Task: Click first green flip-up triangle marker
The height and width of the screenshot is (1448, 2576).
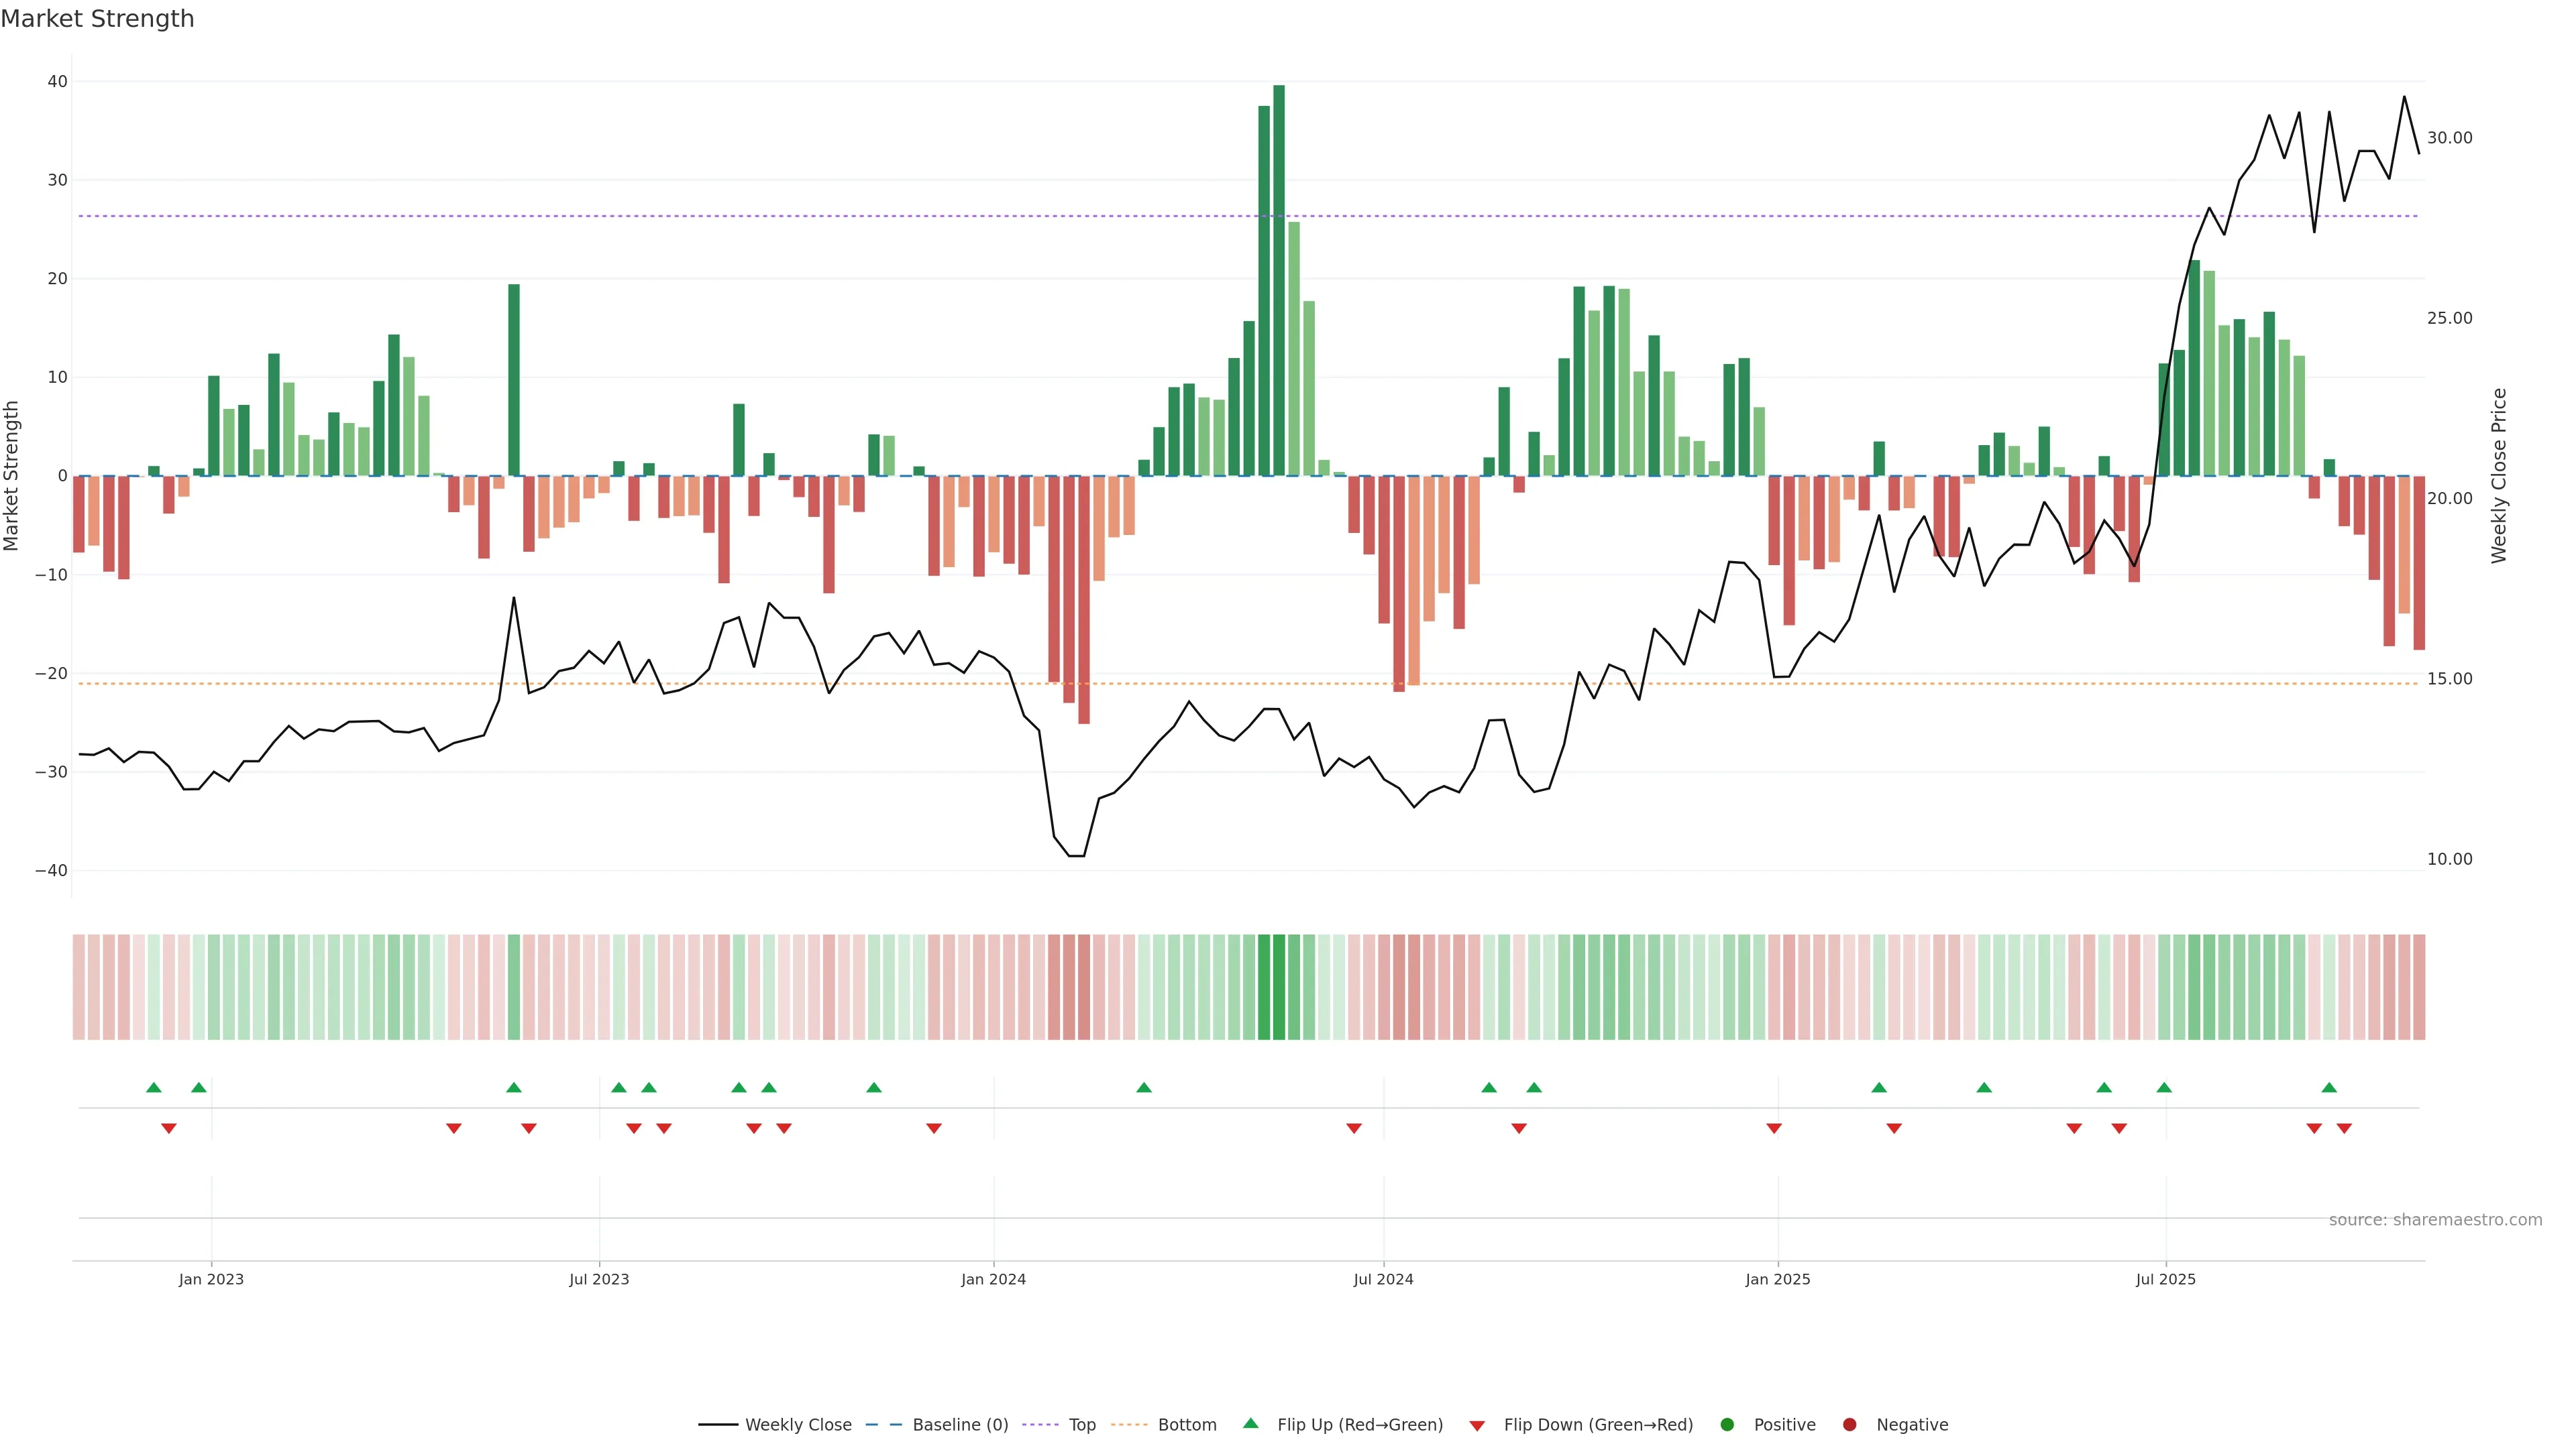Action: 153,1087
